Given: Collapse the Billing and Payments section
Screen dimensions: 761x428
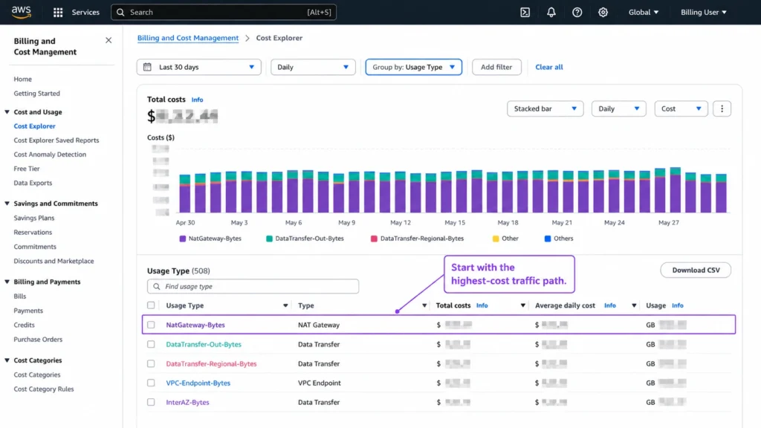Looking at the screenshot, I should [x=7, y=282].
